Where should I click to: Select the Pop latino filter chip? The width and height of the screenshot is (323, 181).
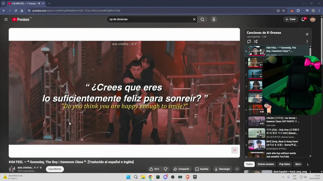[x=285, y=164]
